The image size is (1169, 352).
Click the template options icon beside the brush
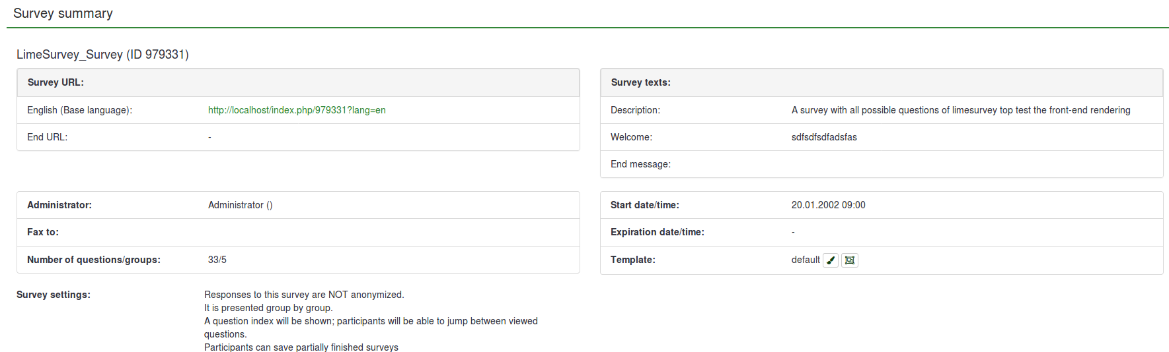click(850, 260)
